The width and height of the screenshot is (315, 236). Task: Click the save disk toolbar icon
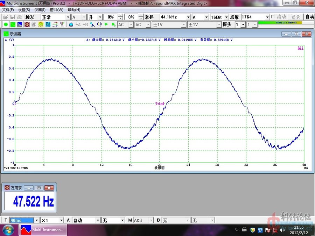click(x=13, y=17)
